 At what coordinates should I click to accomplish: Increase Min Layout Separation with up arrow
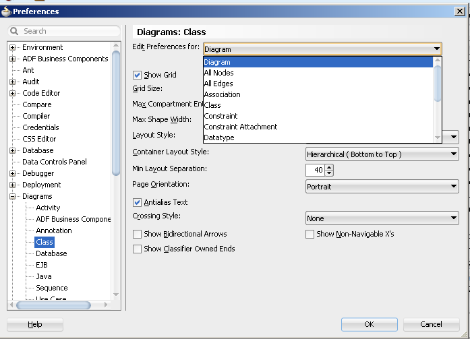pos(329,167)
